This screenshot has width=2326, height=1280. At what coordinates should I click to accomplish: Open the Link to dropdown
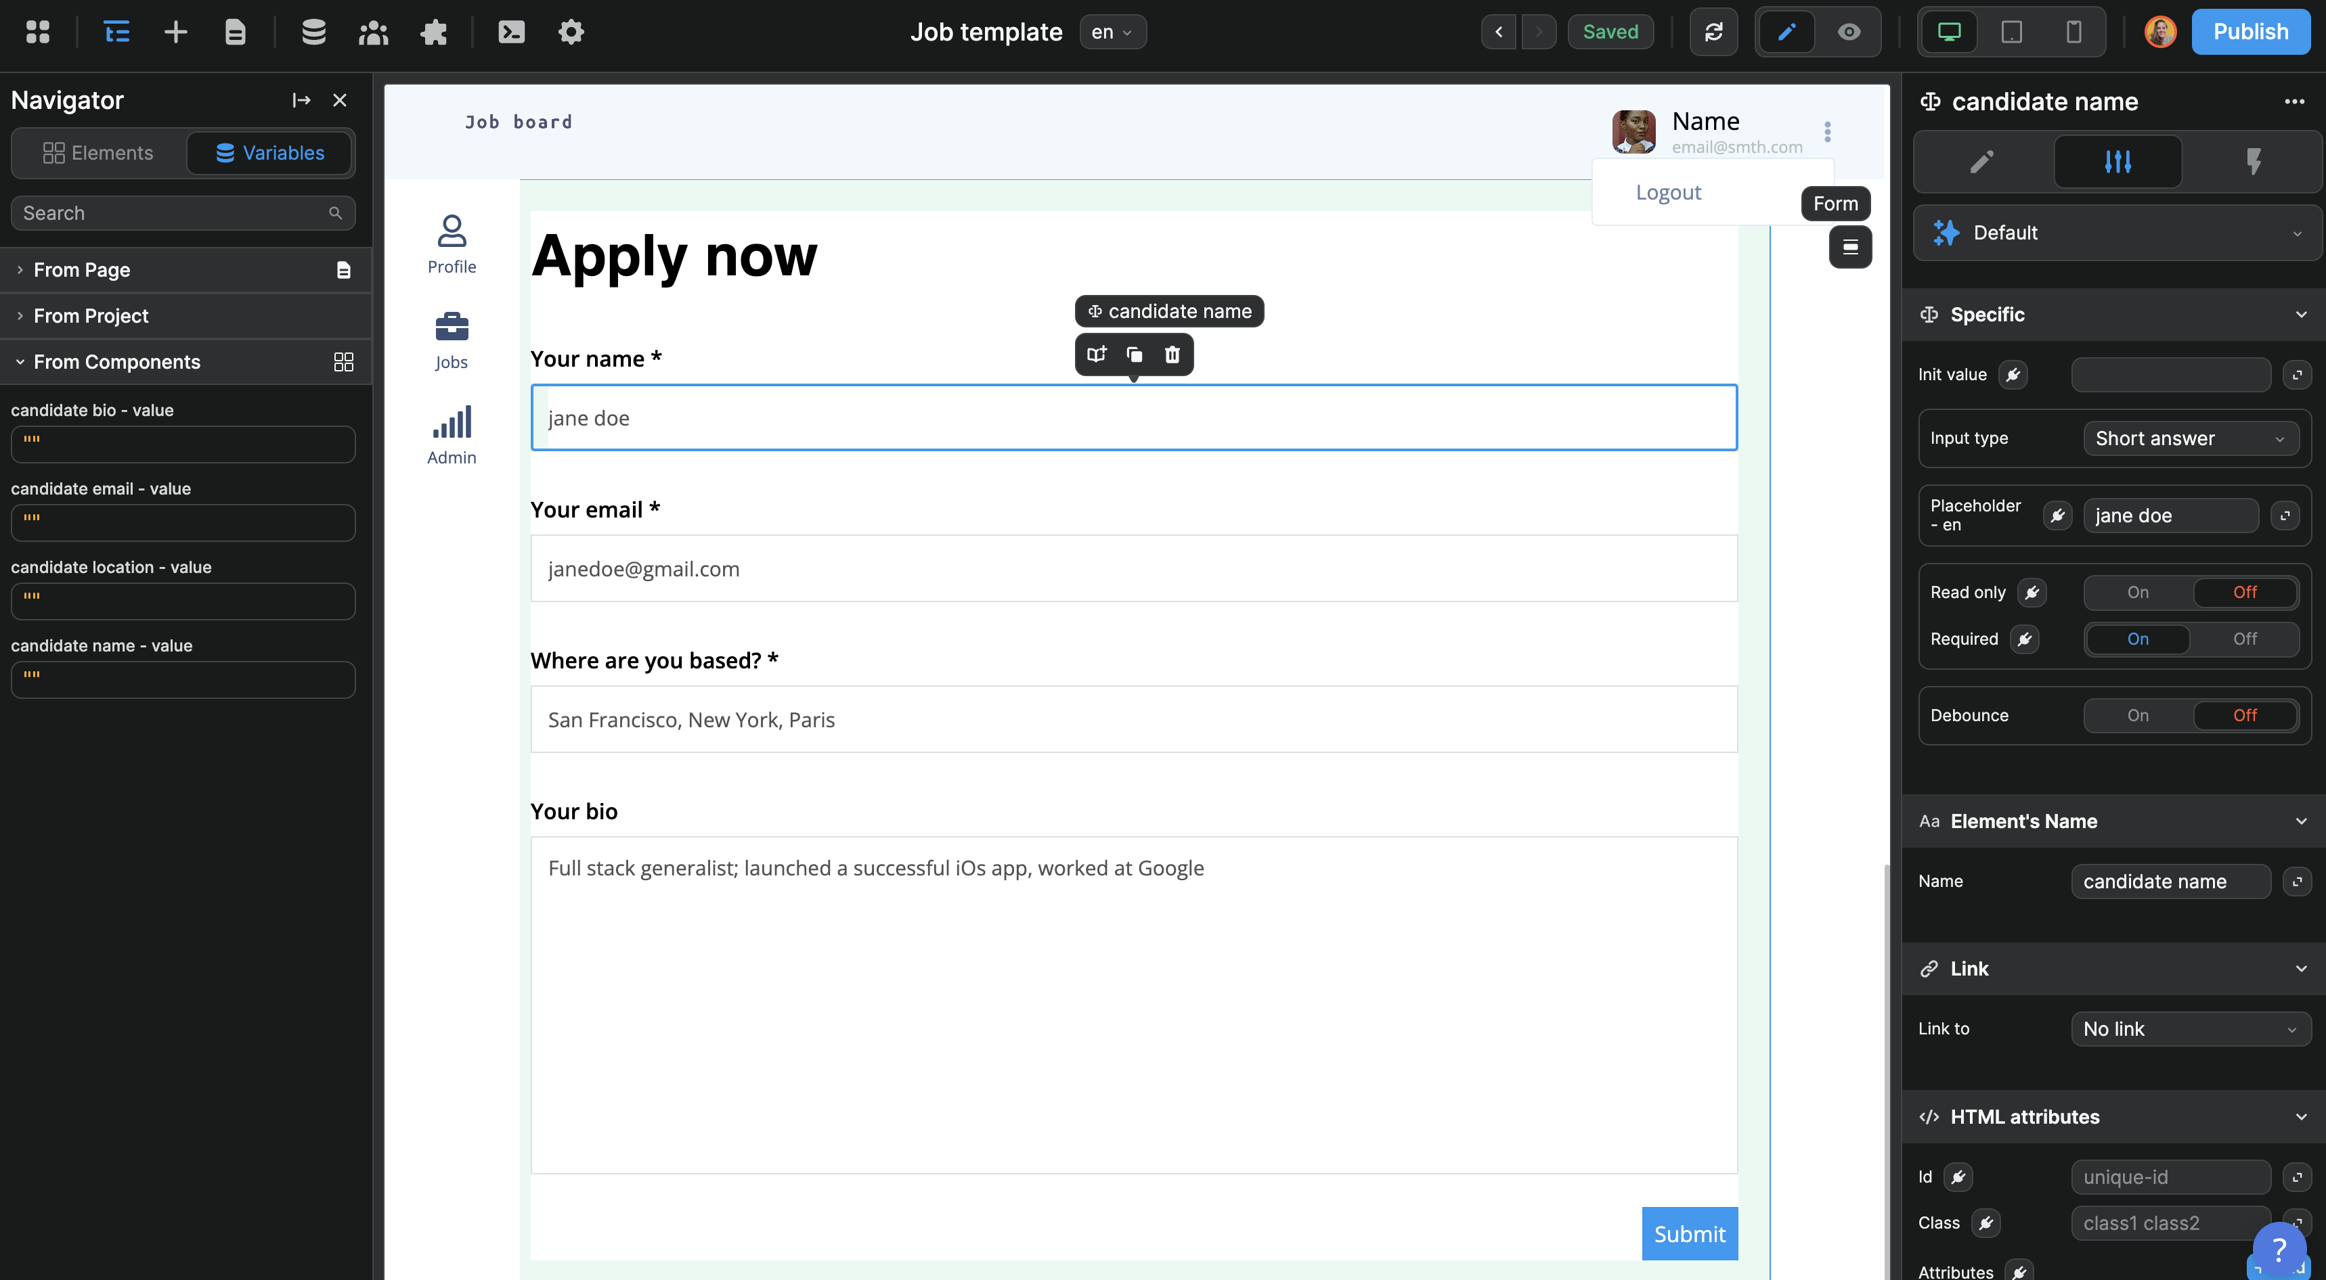pos(2190,1029)
